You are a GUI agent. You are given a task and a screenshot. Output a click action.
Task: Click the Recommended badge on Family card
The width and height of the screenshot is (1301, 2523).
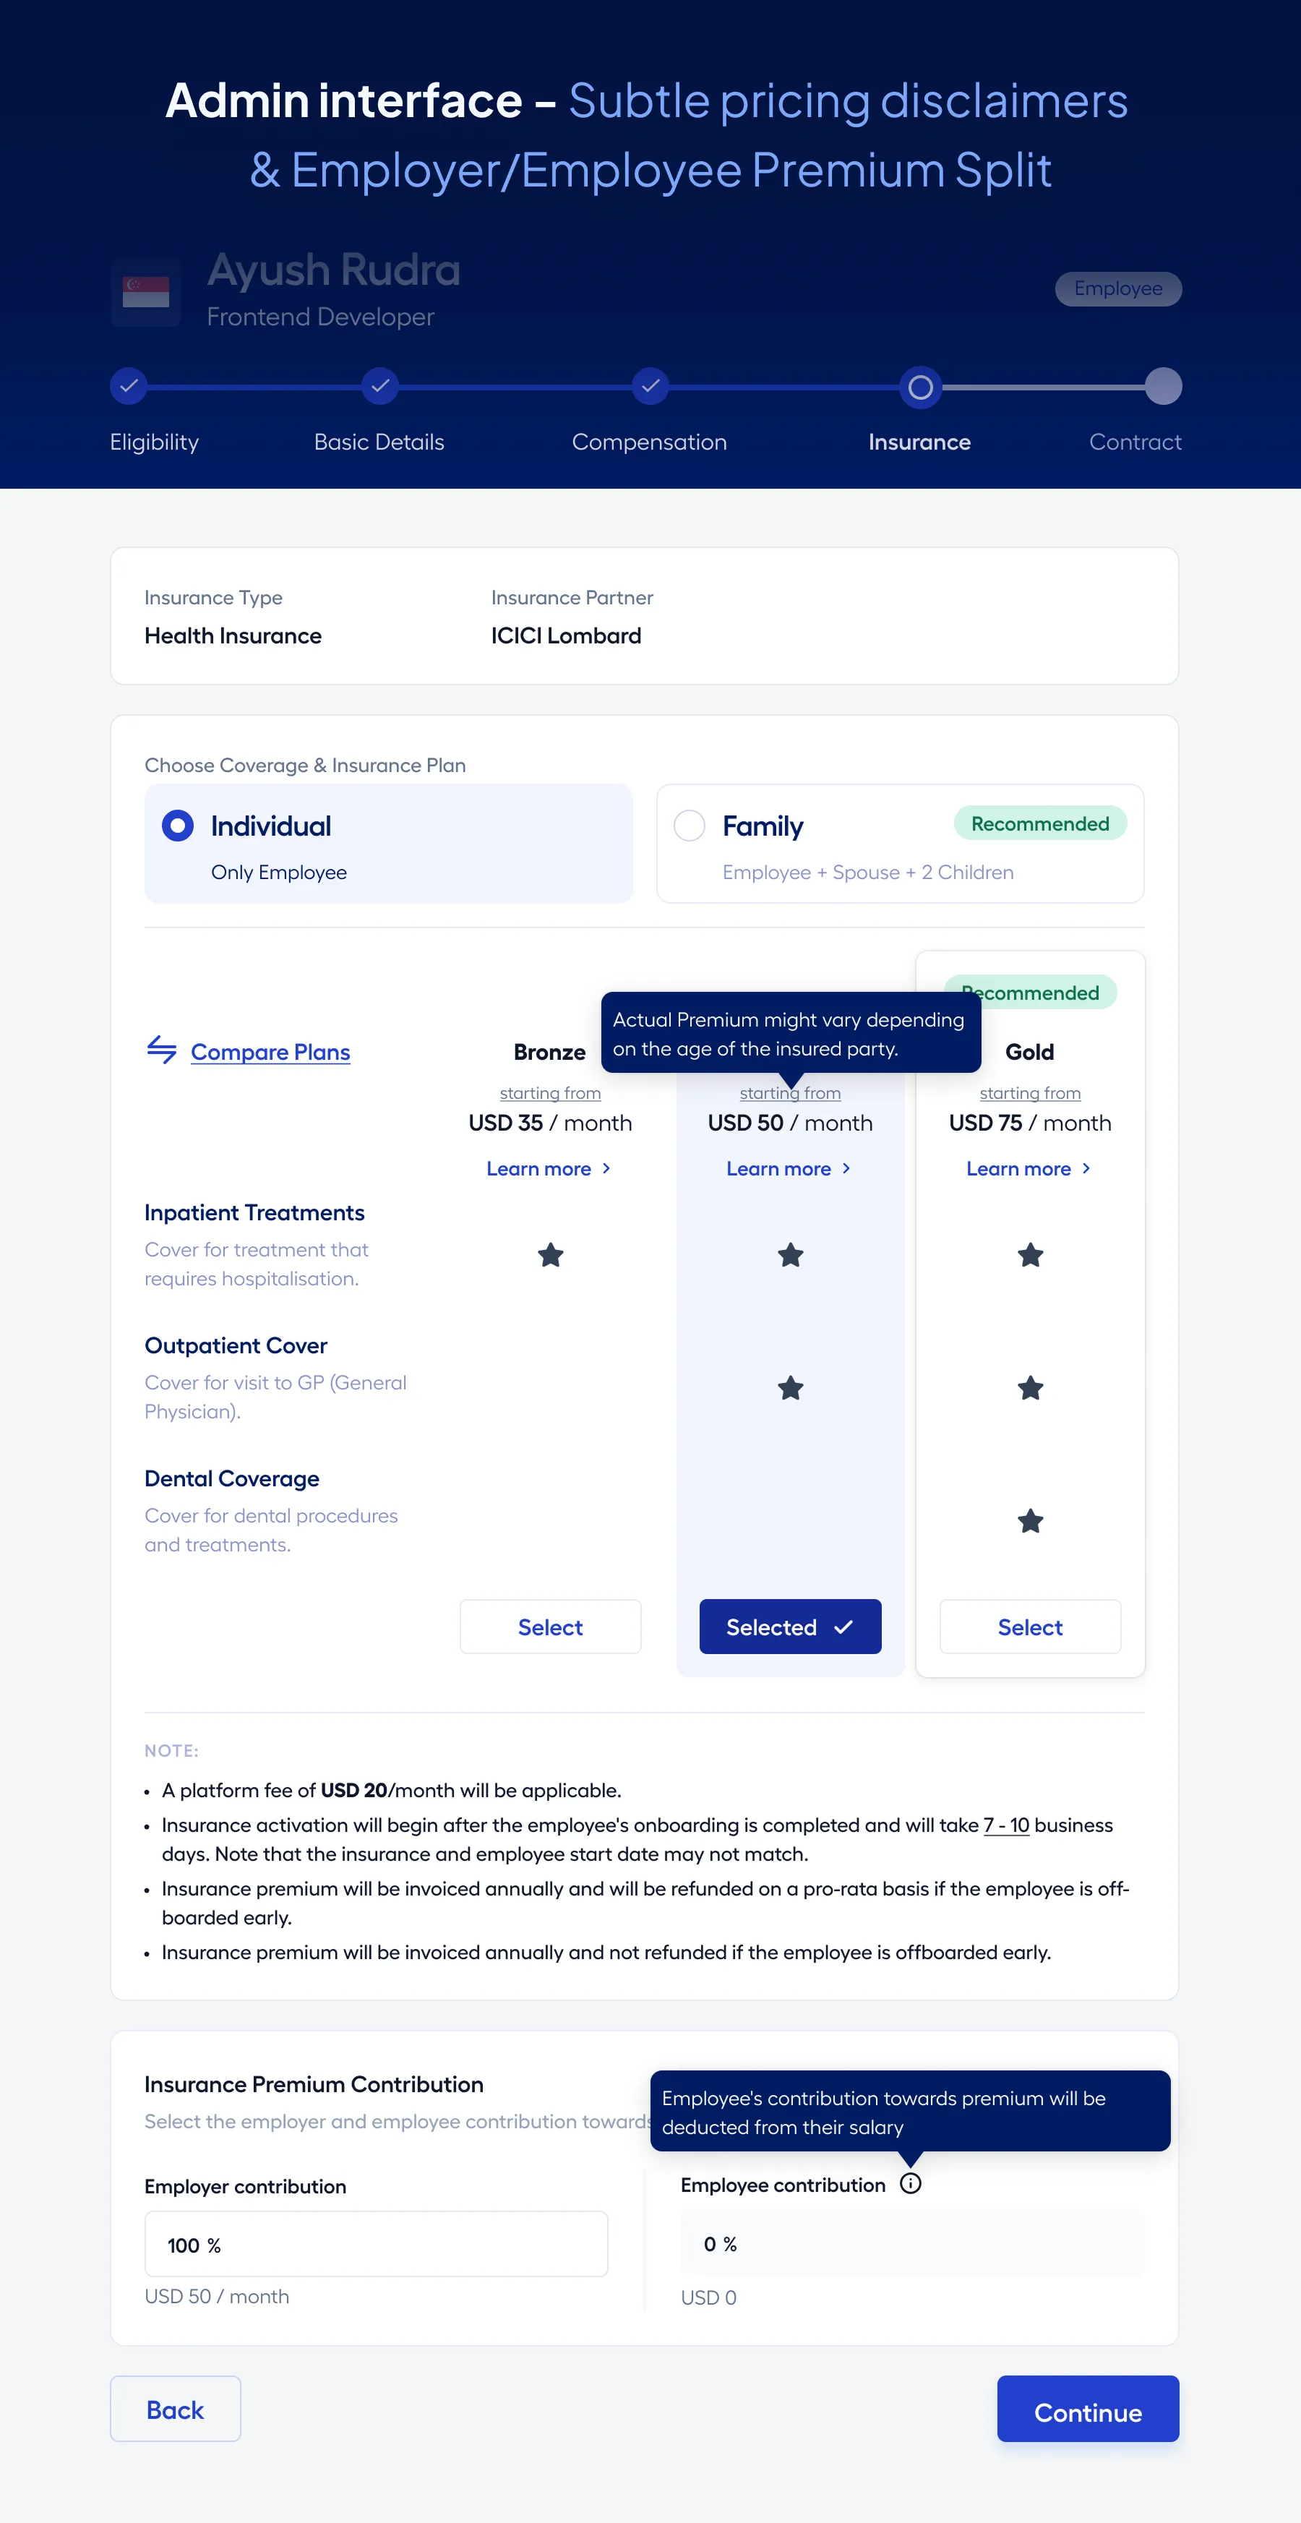(1039, 823)
